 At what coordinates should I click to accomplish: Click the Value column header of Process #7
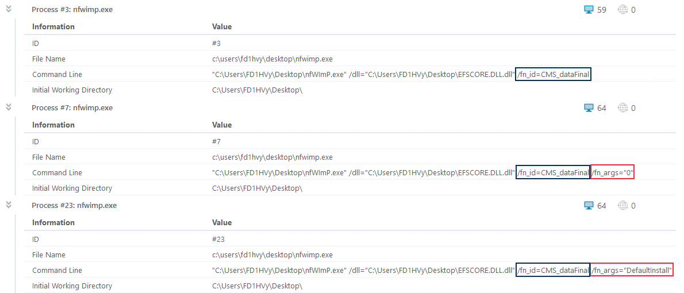click(x=222, y=125)
